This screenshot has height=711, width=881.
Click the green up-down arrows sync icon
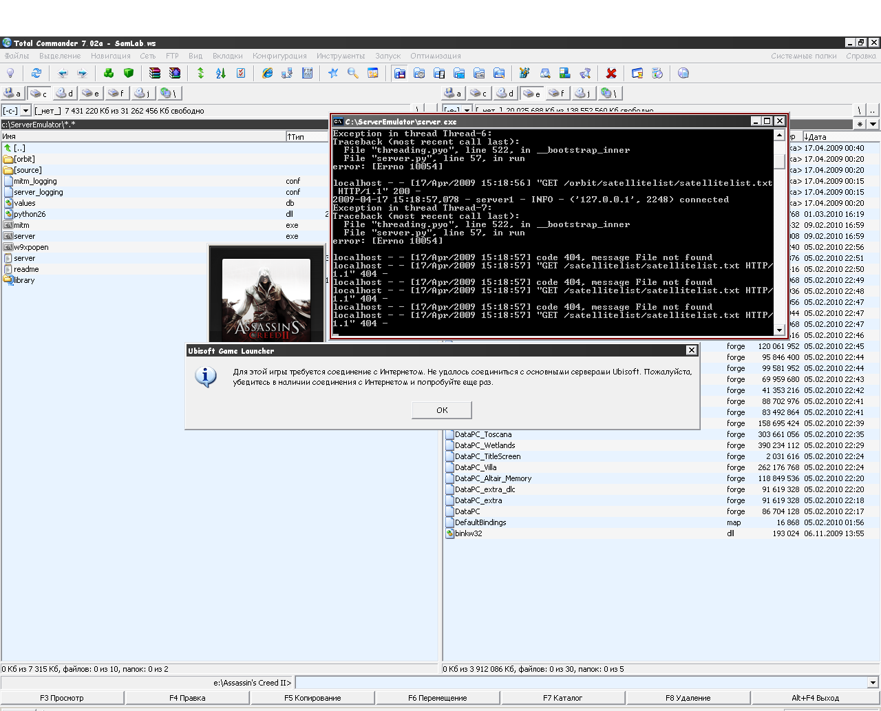pyautogui.click(x=201, y=73)
